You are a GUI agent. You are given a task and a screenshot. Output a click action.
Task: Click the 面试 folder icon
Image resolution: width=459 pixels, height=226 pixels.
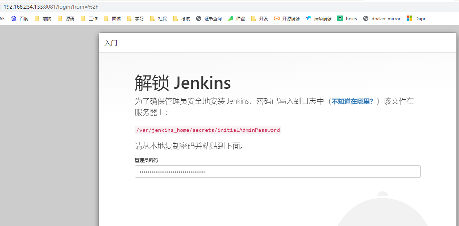[106, 18]
